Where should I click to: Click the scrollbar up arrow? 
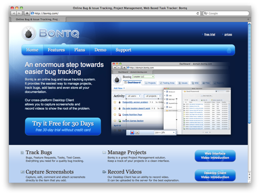(x=249, y=174)
